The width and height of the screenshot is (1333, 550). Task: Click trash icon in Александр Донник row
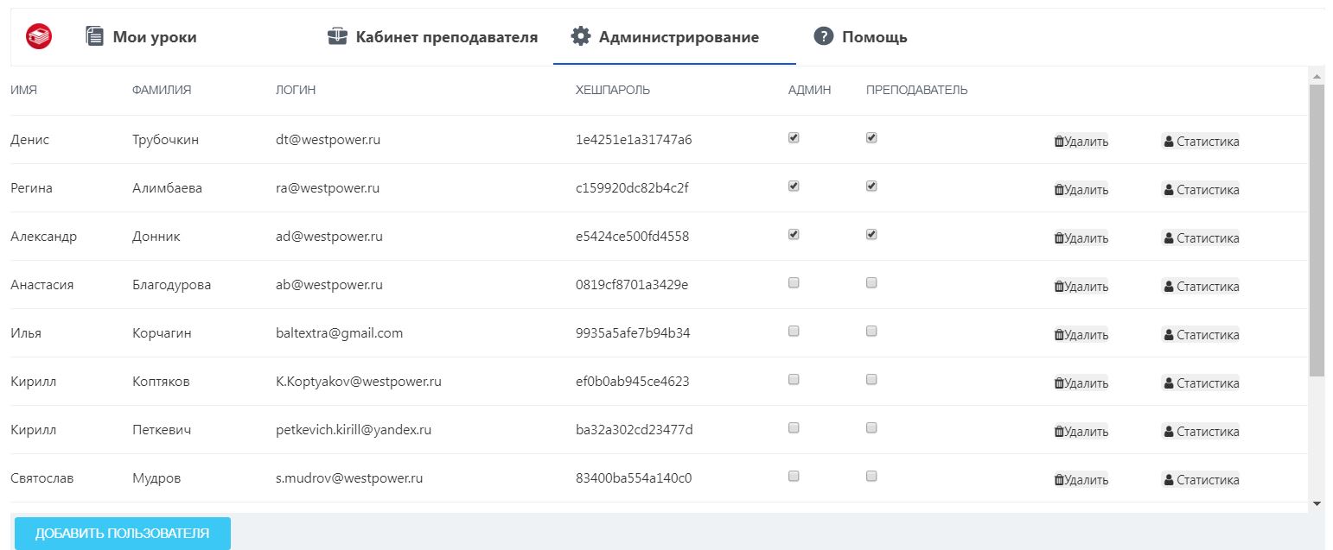click(1059, 238)
